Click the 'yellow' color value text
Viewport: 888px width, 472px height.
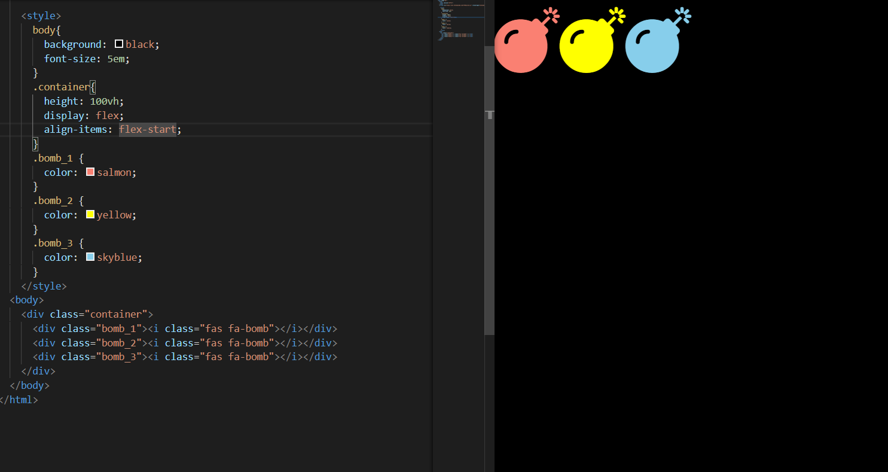114,215
